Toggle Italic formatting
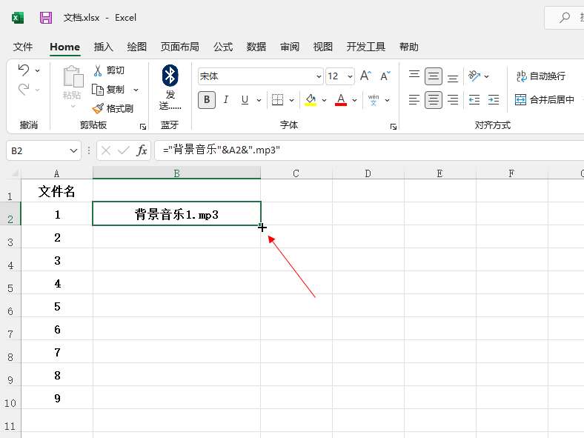 coord(226,100)
